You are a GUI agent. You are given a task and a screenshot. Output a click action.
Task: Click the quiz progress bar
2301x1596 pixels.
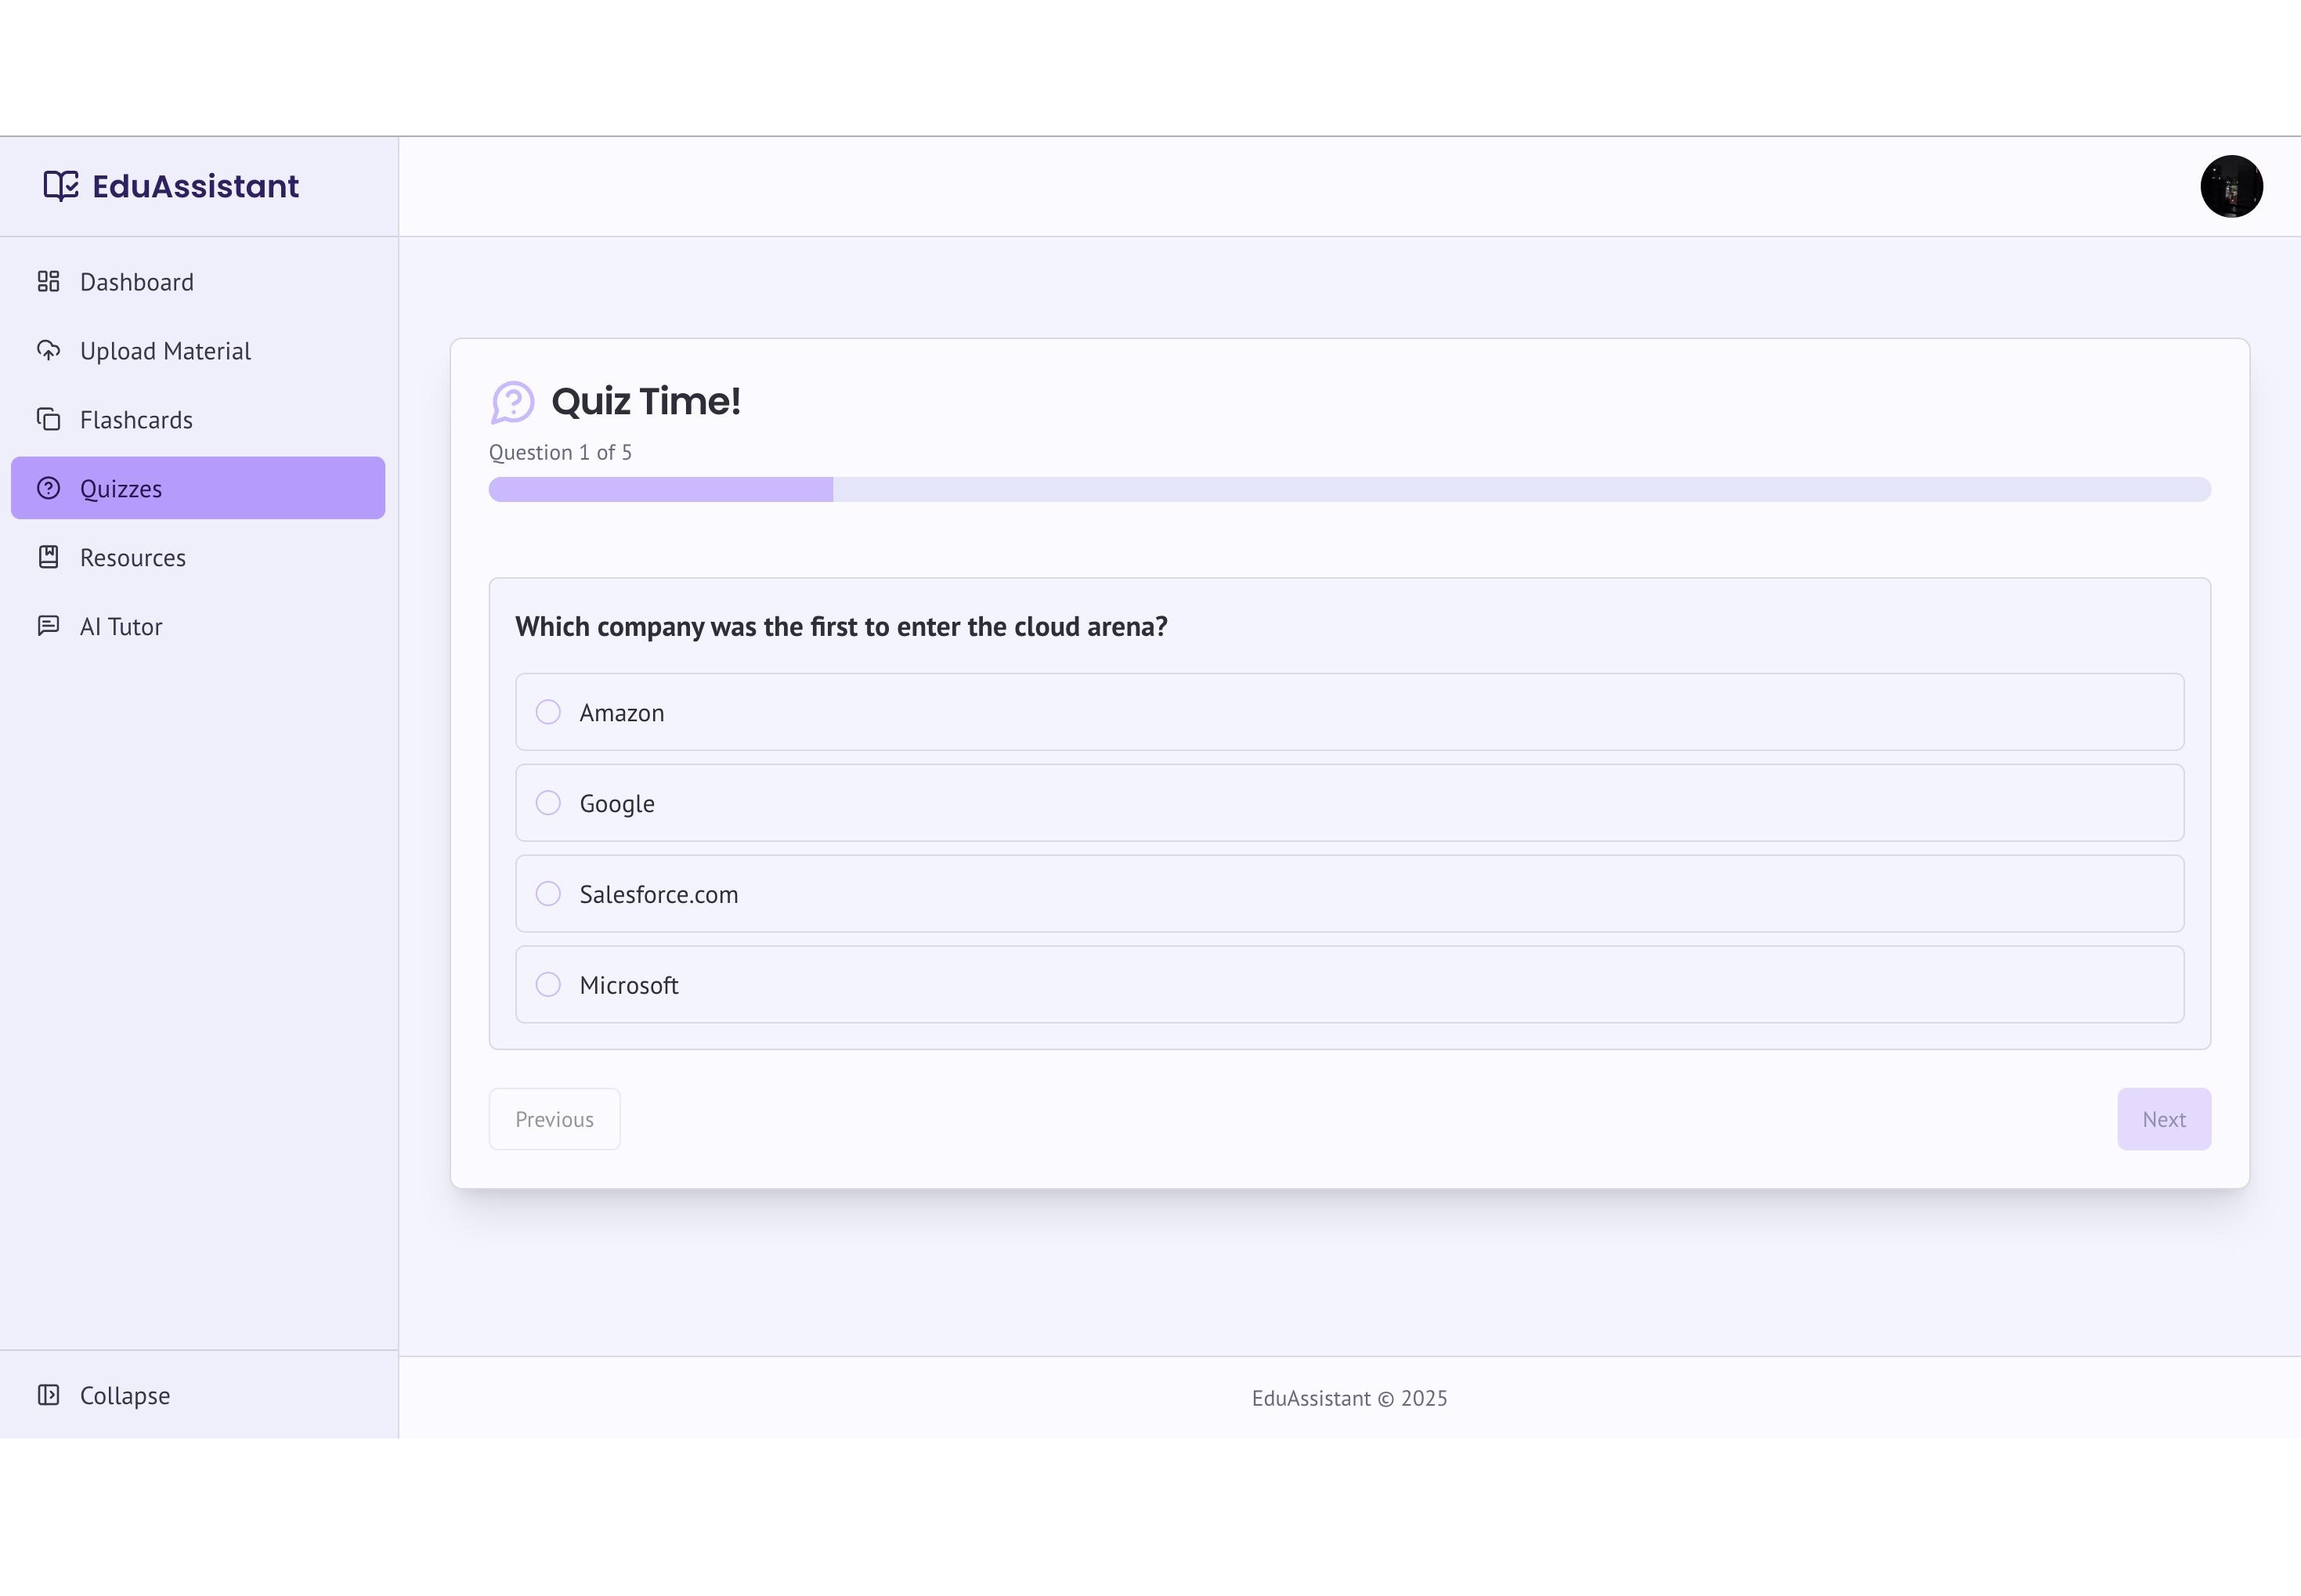pyautogui.click(x=1349, y=489)
